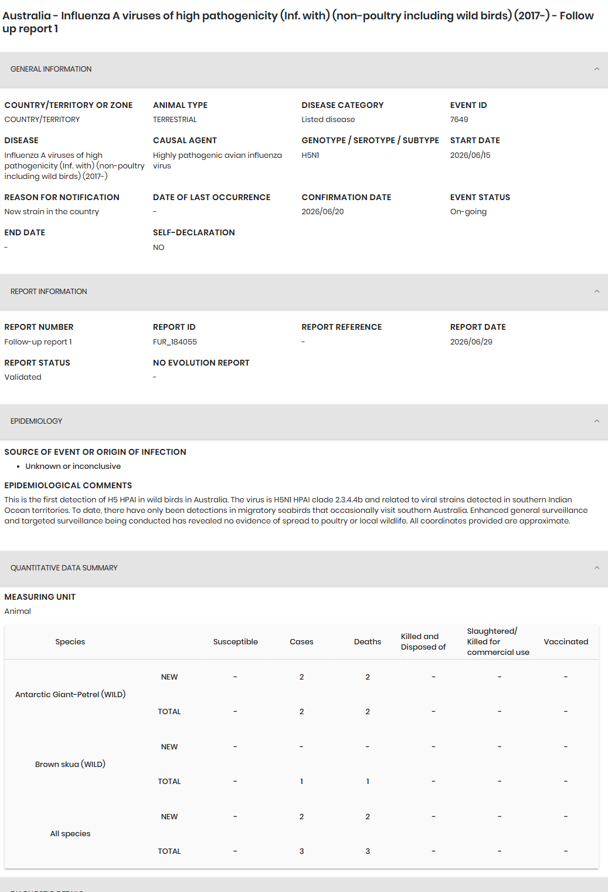
Task: Select the Susceptible column header
Action: 236,642
